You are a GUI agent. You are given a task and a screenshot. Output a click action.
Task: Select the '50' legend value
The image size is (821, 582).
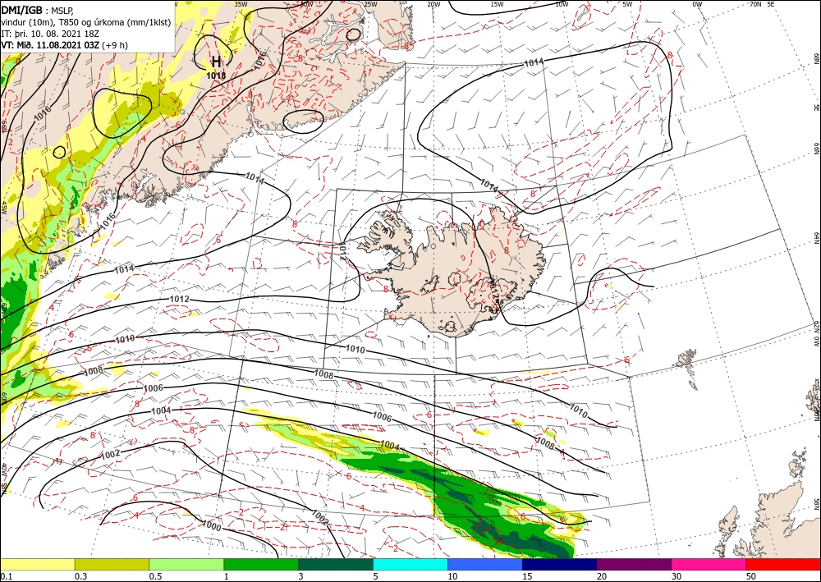click(751, 576)
